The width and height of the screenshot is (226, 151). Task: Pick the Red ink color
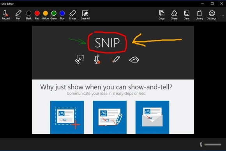(x=37, y=15)
